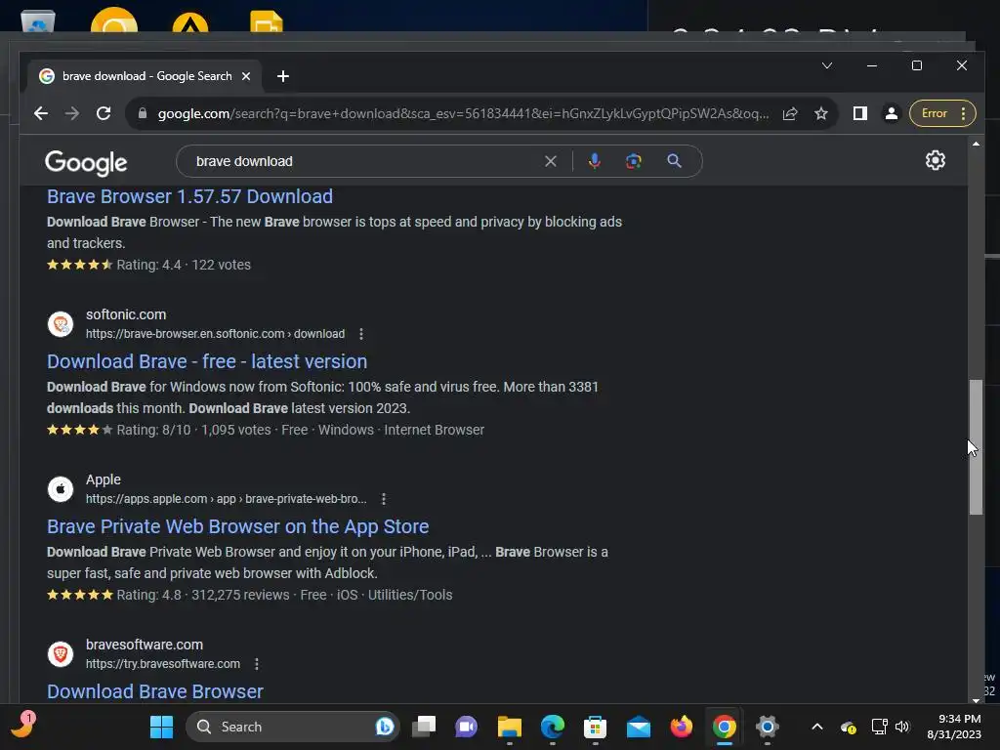1000x750 pixels.
Task: Search by image with the Lens icon
Action: (x=633, y=161)
